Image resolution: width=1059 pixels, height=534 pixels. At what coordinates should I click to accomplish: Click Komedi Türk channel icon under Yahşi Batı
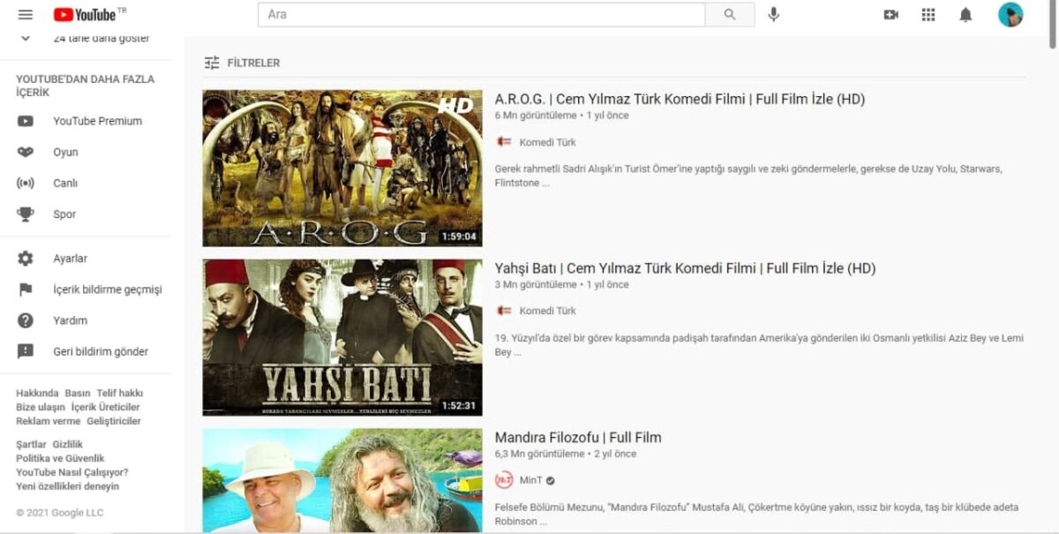coord(504,311)
